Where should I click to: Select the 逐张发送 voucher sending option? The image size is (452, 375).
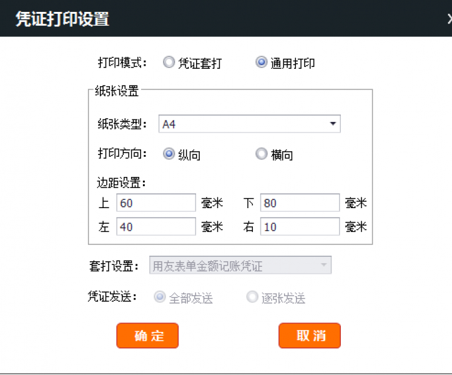click(x=252, y=297)
